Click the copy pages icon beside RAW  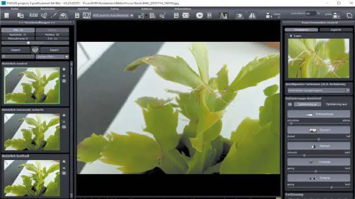20,15
